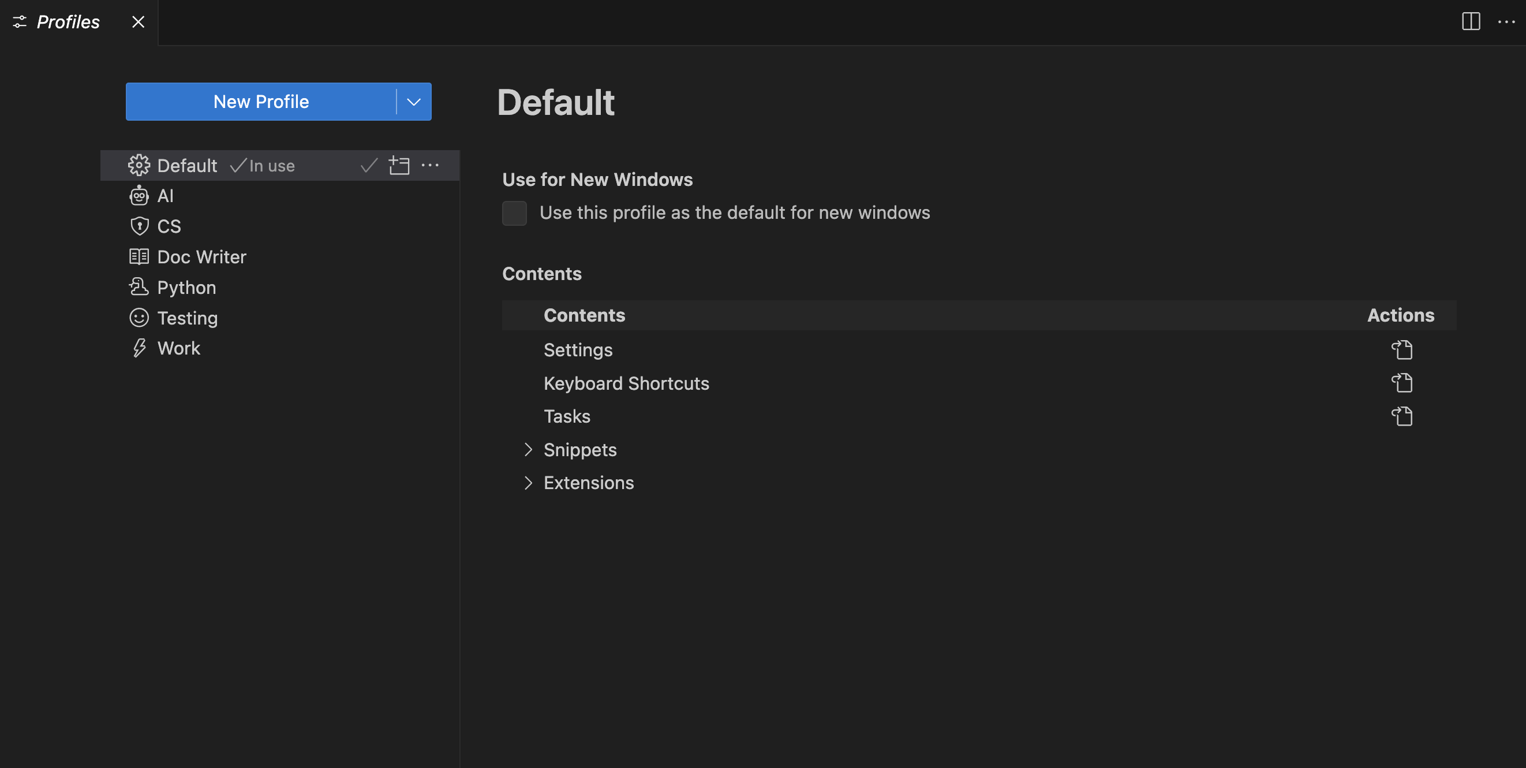Open more options for the Default profile
Viewport: 1526px width, 768px height.
[x=430, y=165]
